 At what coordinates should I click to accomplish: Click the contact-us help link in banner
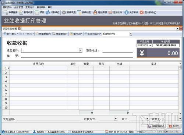click(146, 23)
